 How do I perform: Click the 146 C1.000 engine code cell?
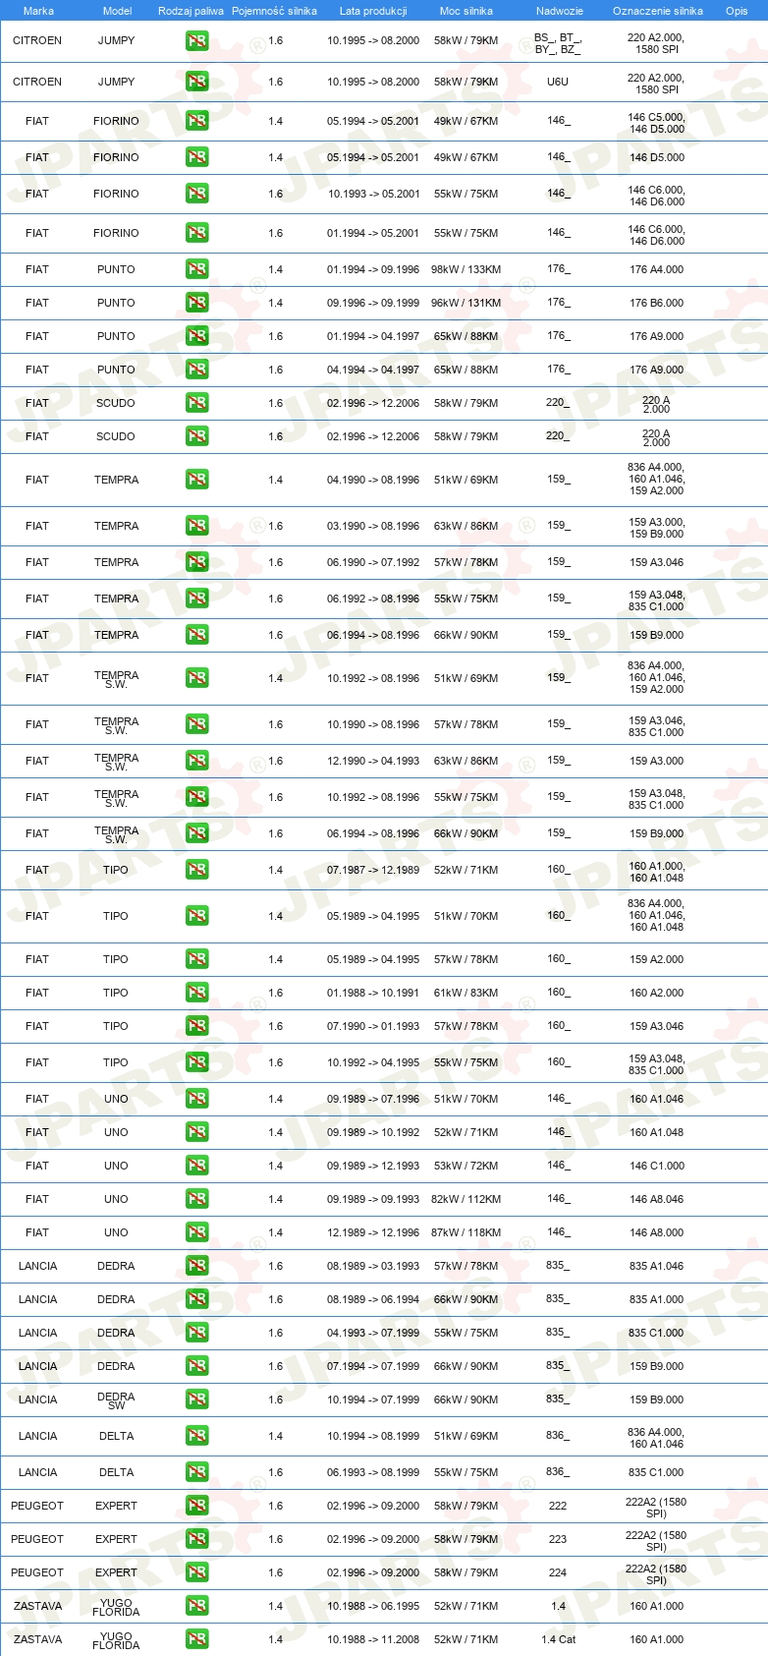click(657, 1166)
